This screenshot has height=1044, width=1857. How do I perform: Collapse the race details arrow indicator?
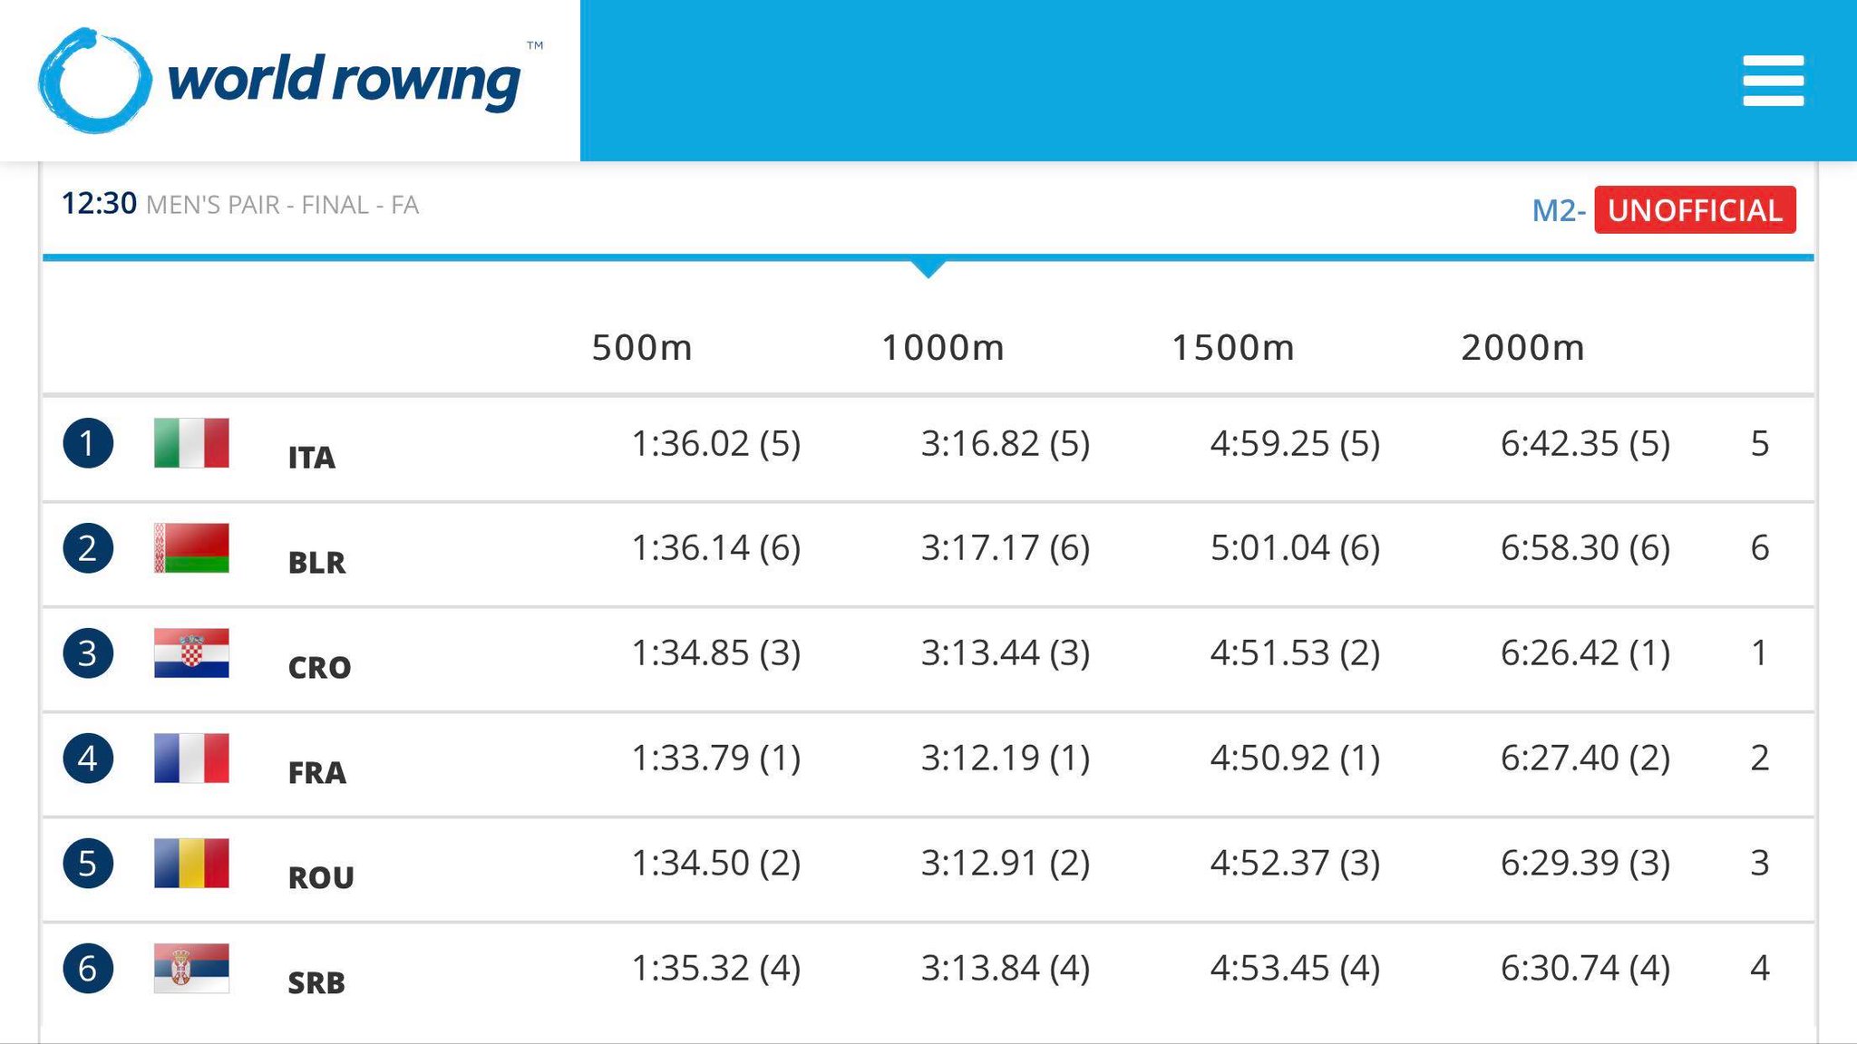[x=928, y=268]
